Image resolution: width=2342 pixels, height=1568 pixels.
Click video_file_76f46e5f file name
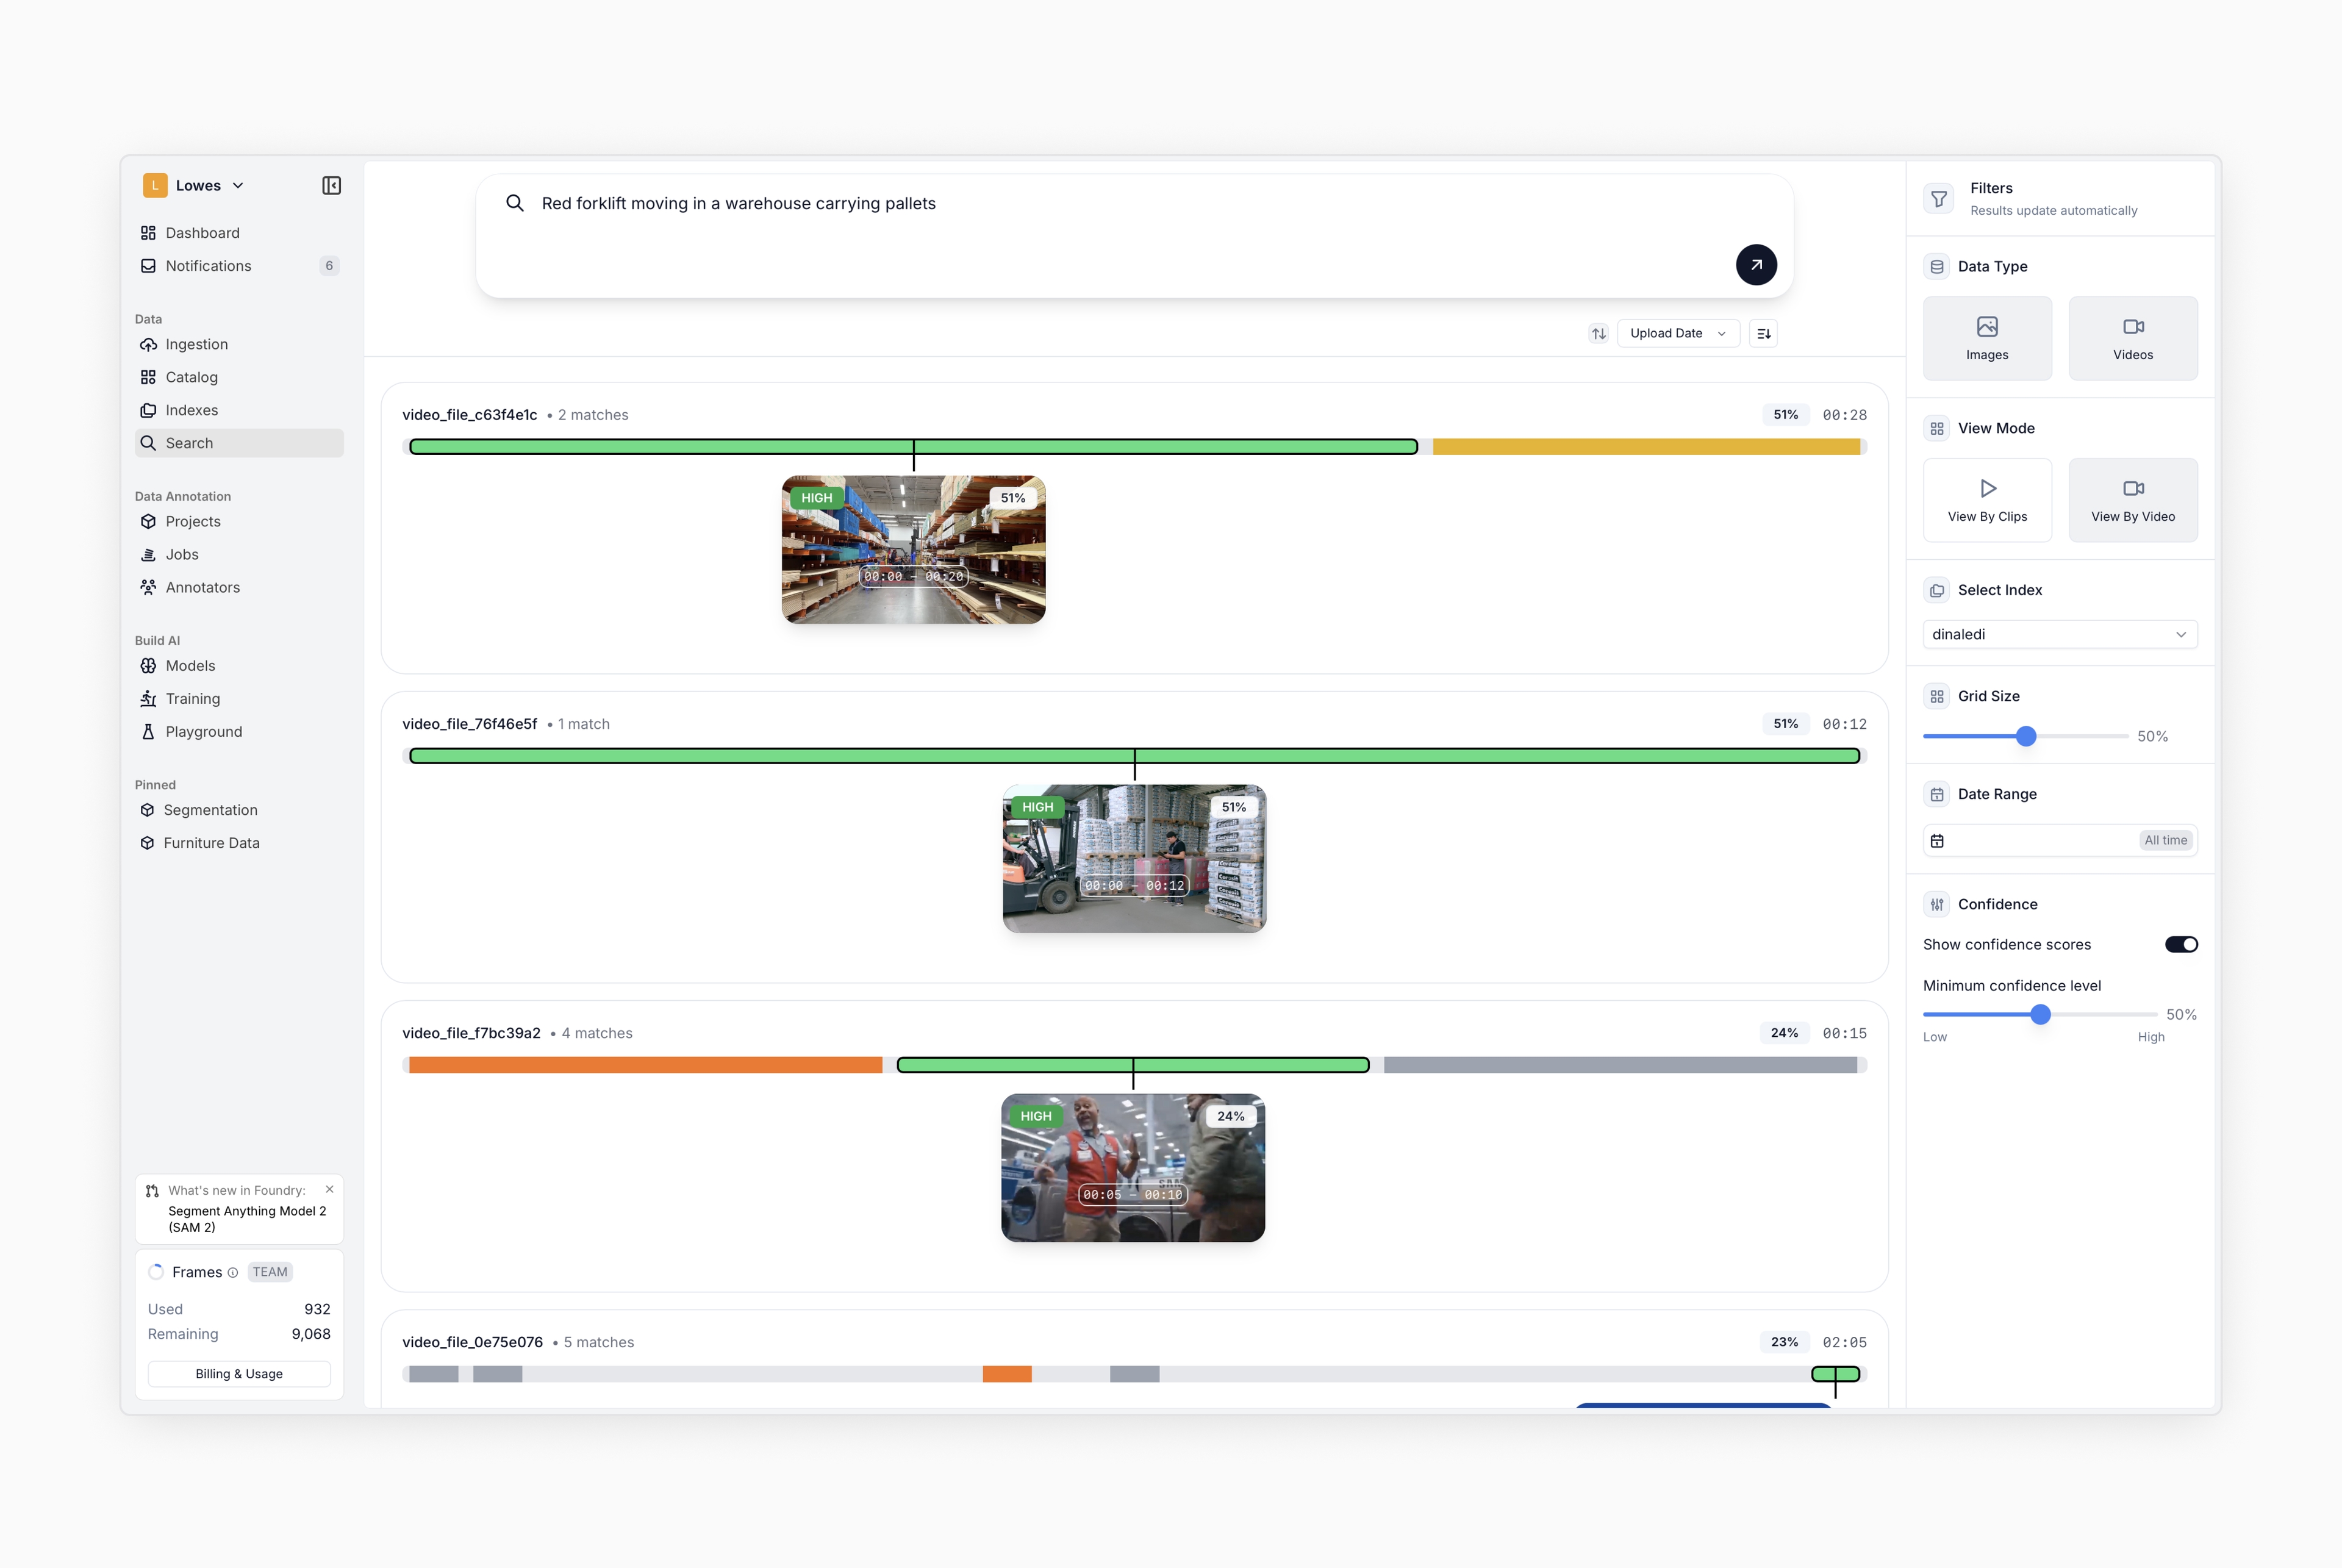point(470,724)
